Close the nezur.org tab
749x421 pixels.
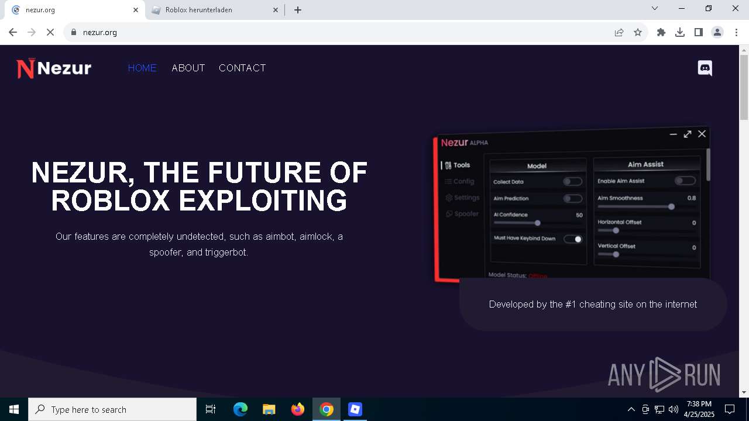(136, 10)
